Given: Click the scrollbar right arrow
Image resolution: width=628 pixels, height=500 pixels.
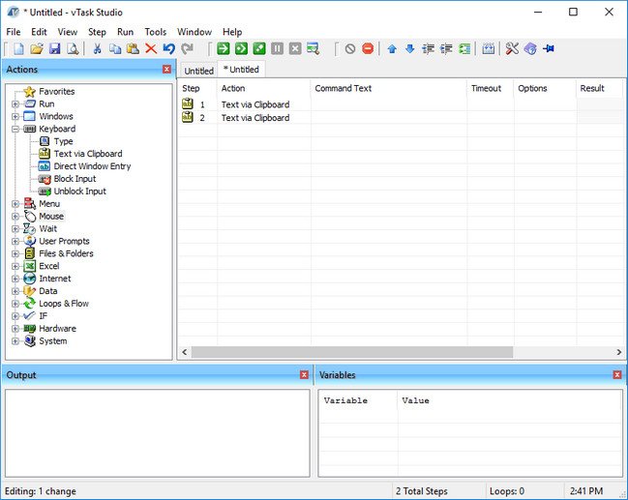Looking at the screenshot, I should point(618,352).
